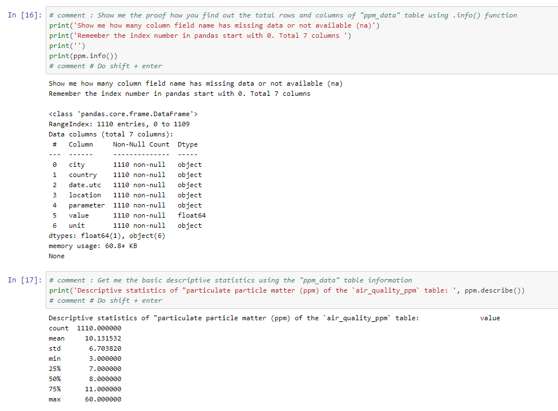Click the 'Do shift + enter' comment in cell 16
Viewport: 558px width, 411px height.
tap(106, 66)
